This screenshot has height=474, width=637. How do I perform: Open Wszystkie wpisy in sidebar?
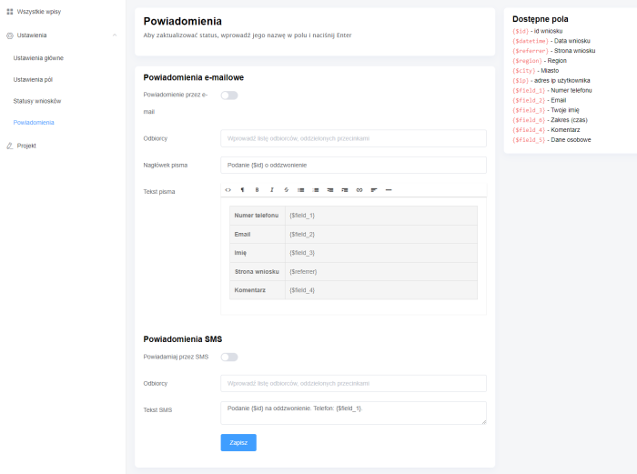pyautogui.click(x=39, y=12)
